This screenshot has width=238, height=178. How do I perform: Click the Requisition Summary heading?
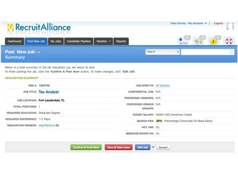click(22, 78)
